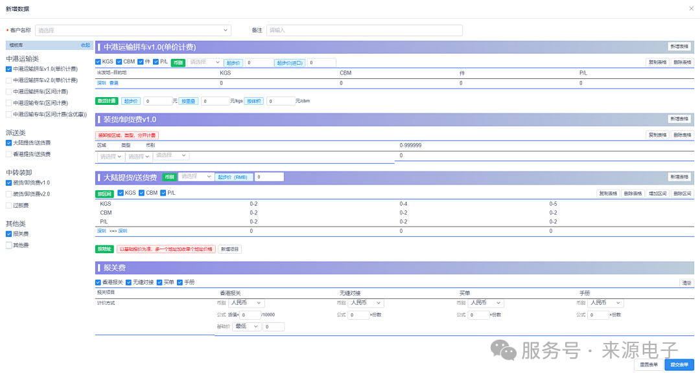Toggle the 装货/卸货费v2.0 sidebar checkbox
This screenshot has width=700, height=378.
pos(8,194)
